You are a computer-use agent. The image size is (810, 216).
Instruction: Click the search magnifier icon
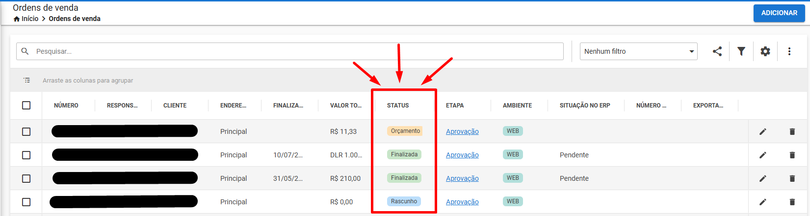pyautogui.click(x=25, y=51)
